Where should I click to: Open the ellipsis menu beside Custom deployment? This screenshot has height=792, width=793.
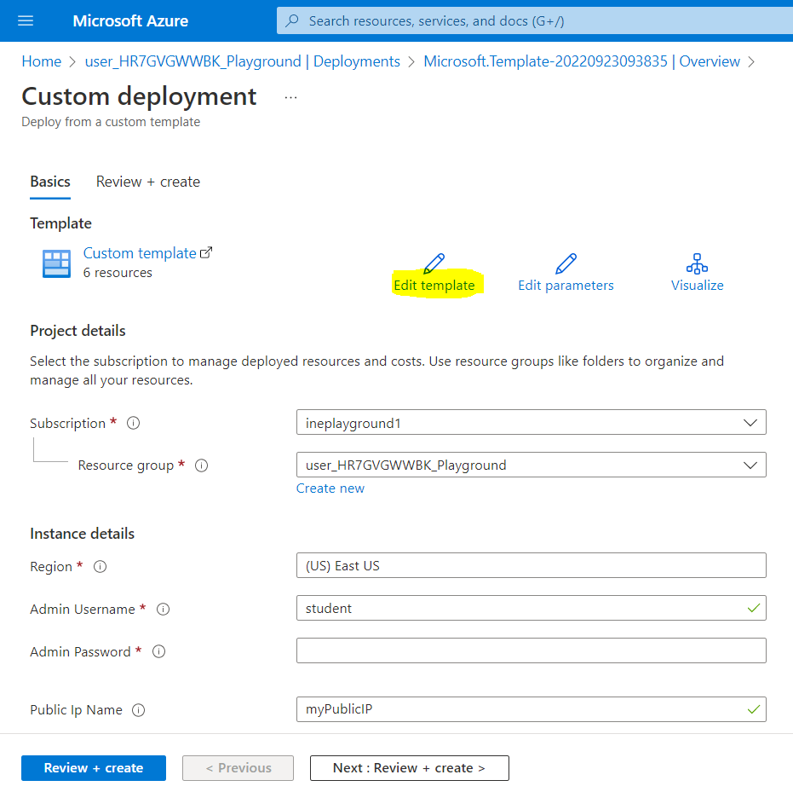291,97
